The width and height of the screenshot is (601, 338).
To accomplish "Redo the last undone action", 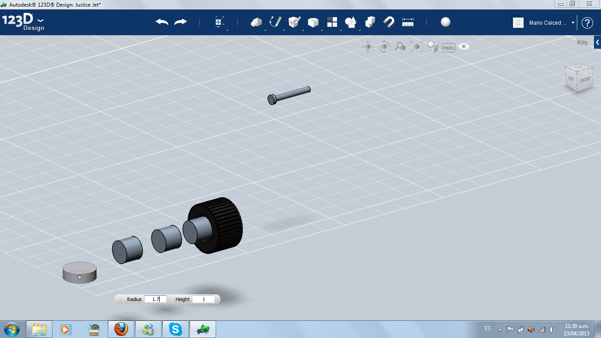I will pos(181,22).
